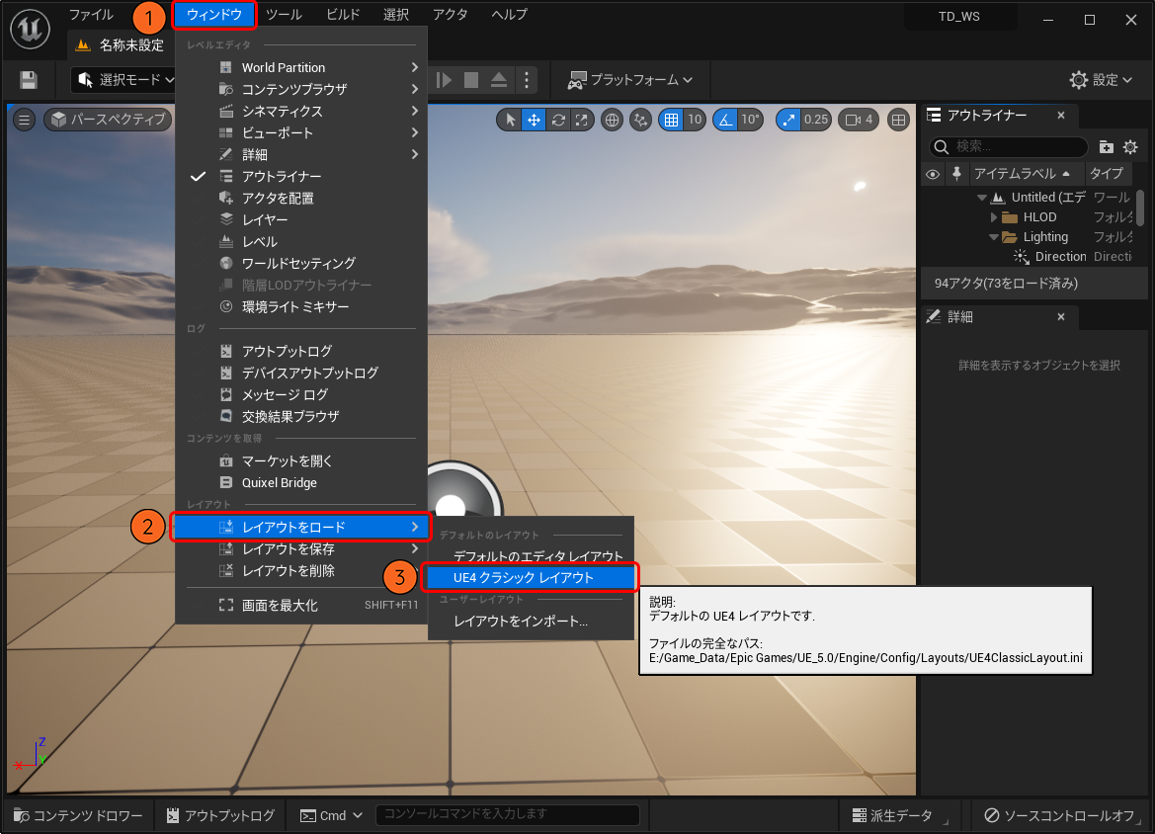Viewport: 1155px width, 834px height.
Task: Click the save icon in the main toolbar
Action: 29,80
